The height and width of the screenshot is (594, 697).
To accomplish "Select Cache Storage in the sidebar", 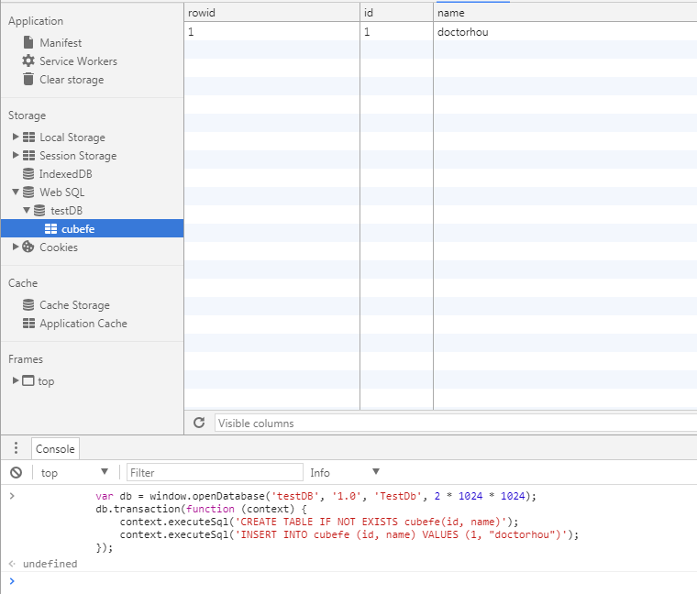I will (x=74, y=305).
